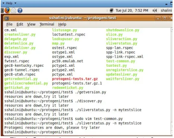Click getticket.py file name

[x=17, y=88]
